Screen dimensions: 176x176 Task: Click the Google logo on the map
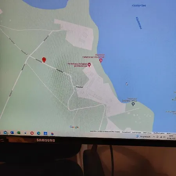(74, 127)
